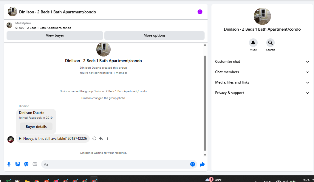This screenshot has height=182, width=314.
Task: Click the More options button
Action: click(154, 35)
